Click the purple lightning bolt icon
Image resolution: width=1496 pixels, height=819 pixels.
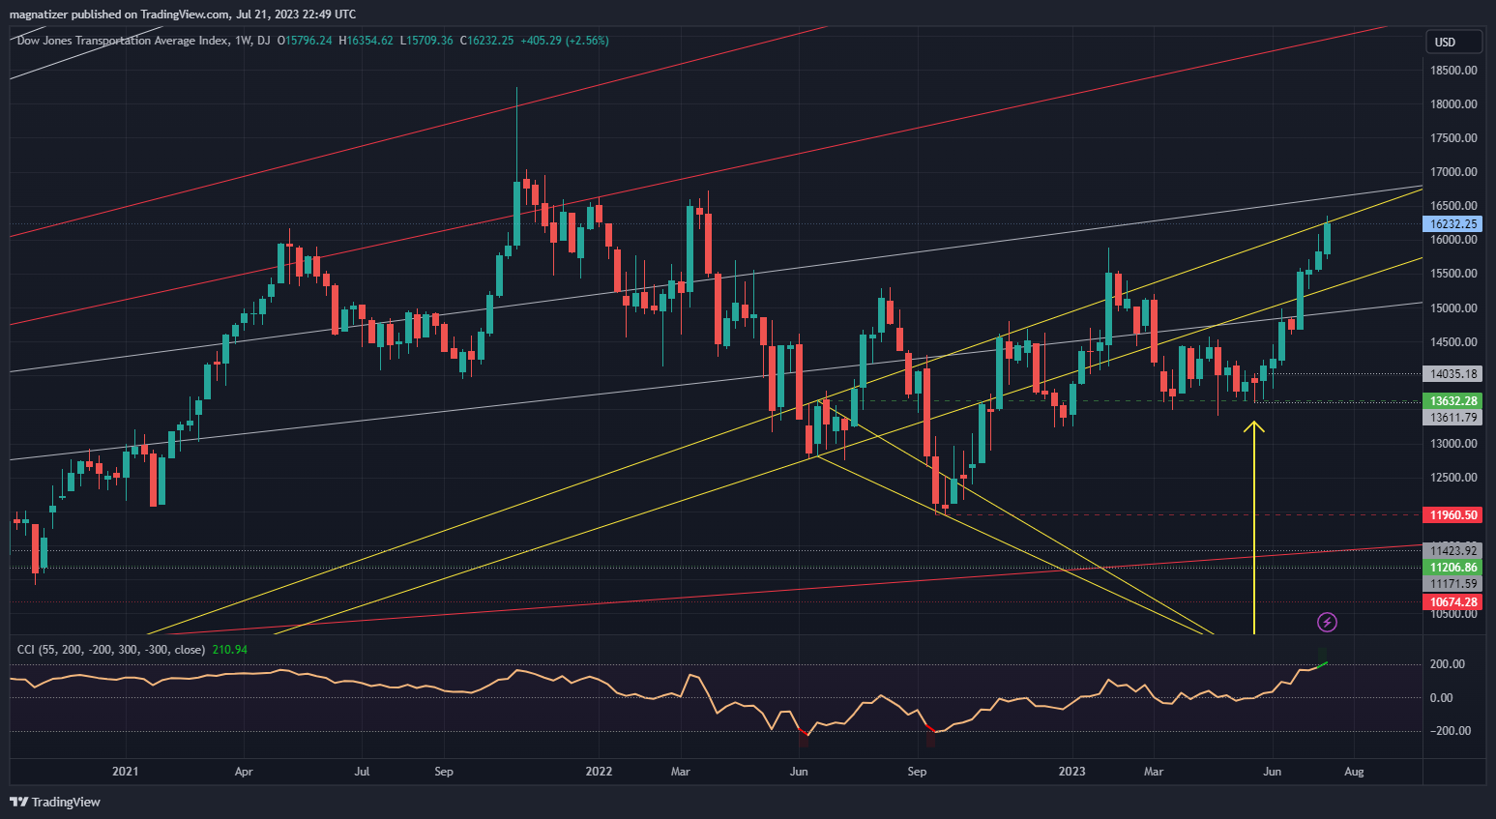(x=1328, y=622)
